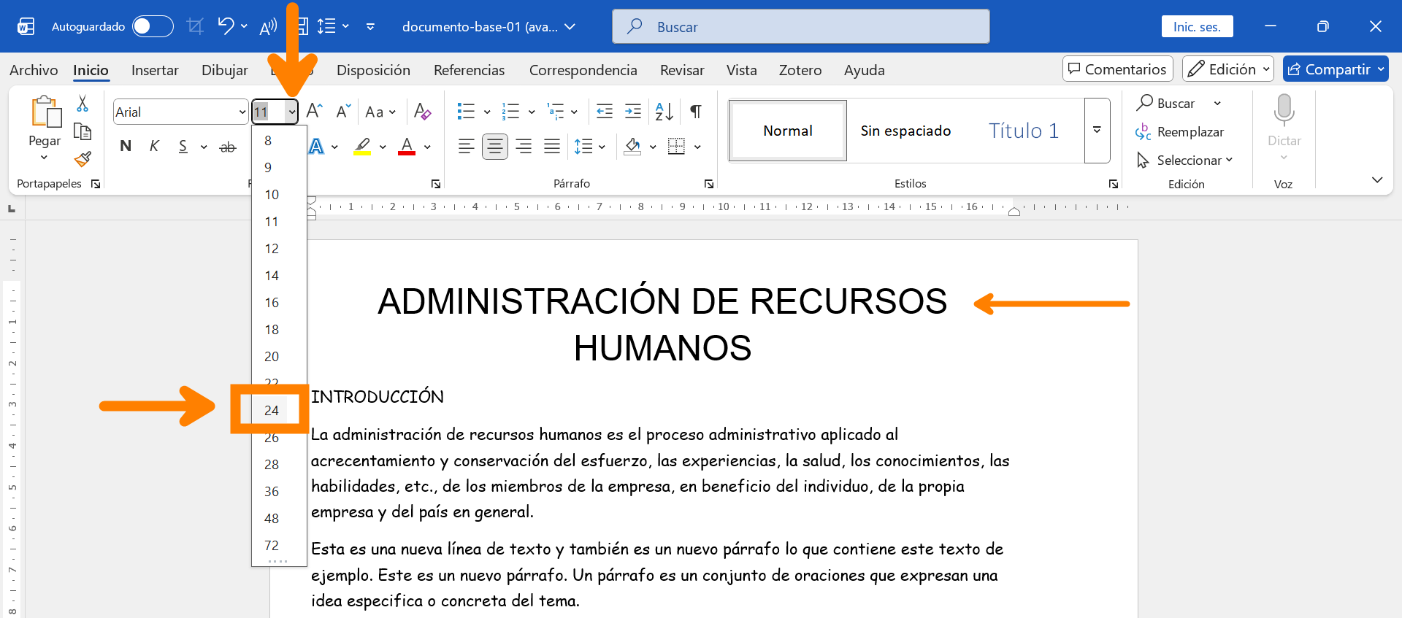1402x618 pixels.
Task: Toggle underline with the S button
Action: click(x=183, y=146)
